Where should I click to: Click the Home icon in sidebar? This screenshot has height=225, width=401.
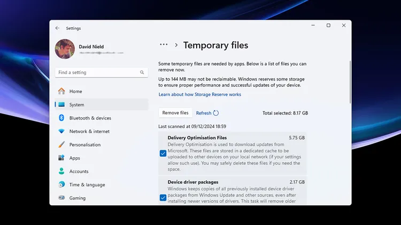[61, 91]
